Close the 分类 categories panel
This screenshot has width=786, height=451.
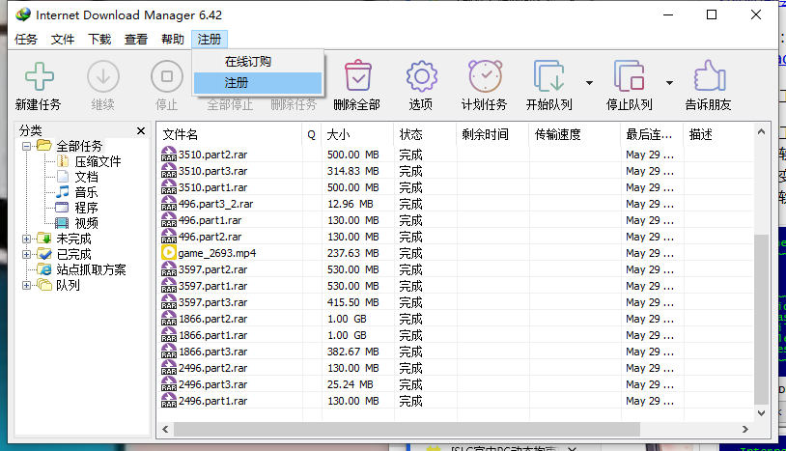click(141, 130)
